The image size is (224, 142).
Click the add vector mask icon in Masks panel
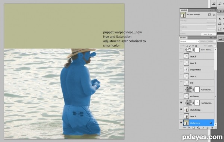(214, 15)
